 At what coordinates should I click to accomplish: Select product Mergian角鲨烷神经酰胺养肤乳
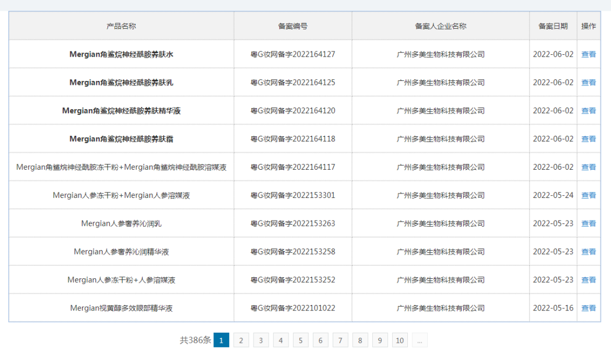pos(121,82)
